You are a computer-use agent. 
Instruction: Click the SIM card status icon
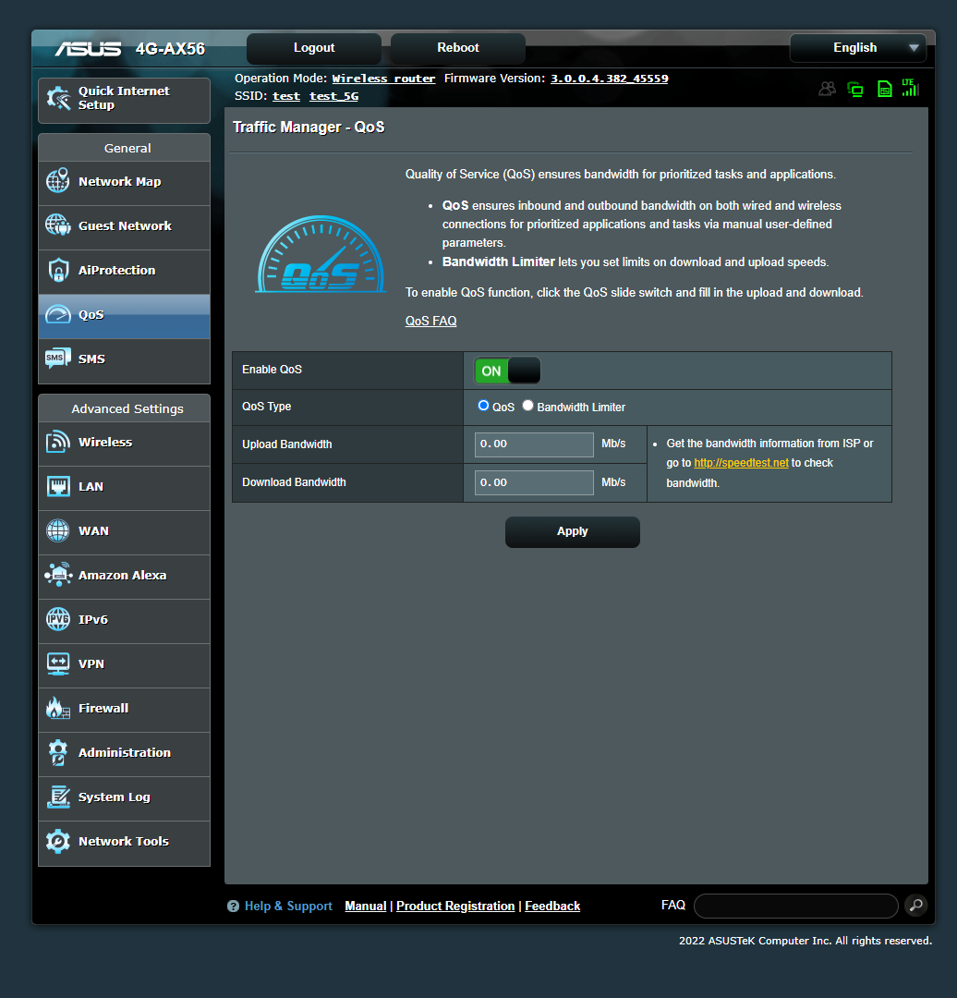point(884,89)
